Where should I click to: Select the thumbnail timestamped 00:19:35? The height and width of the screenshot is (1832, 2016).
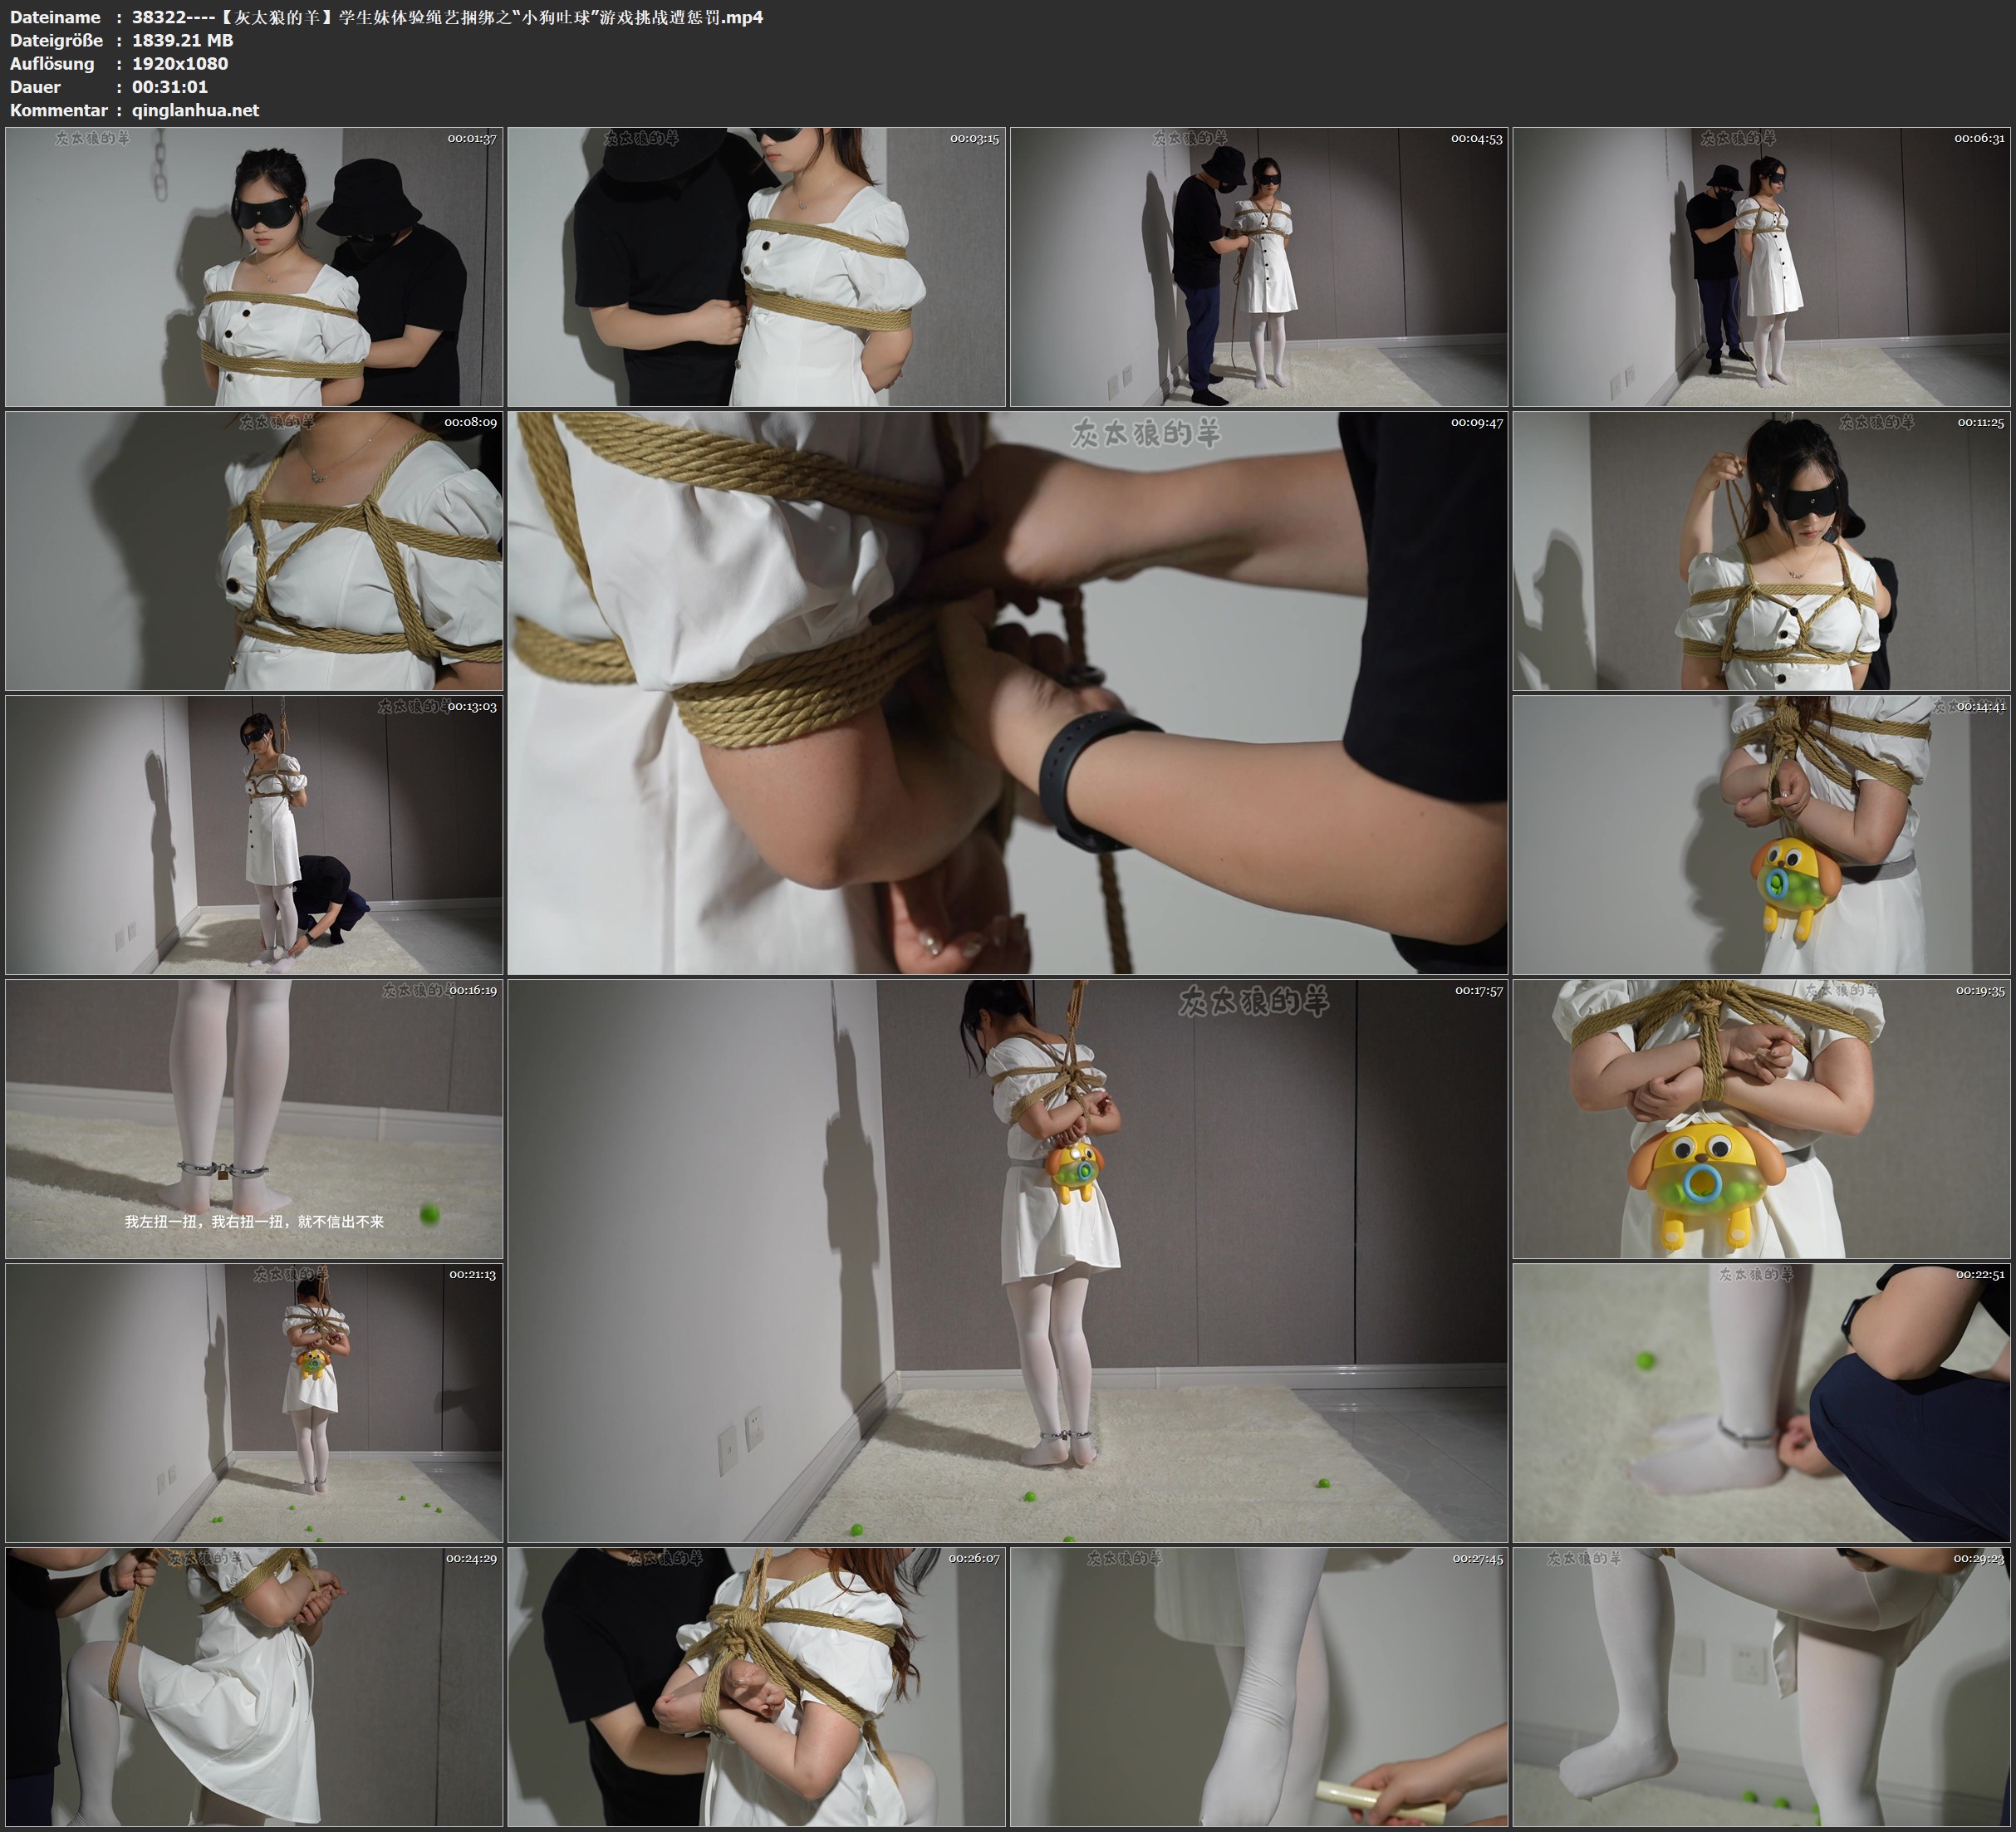click(x=1761, y=1119)
